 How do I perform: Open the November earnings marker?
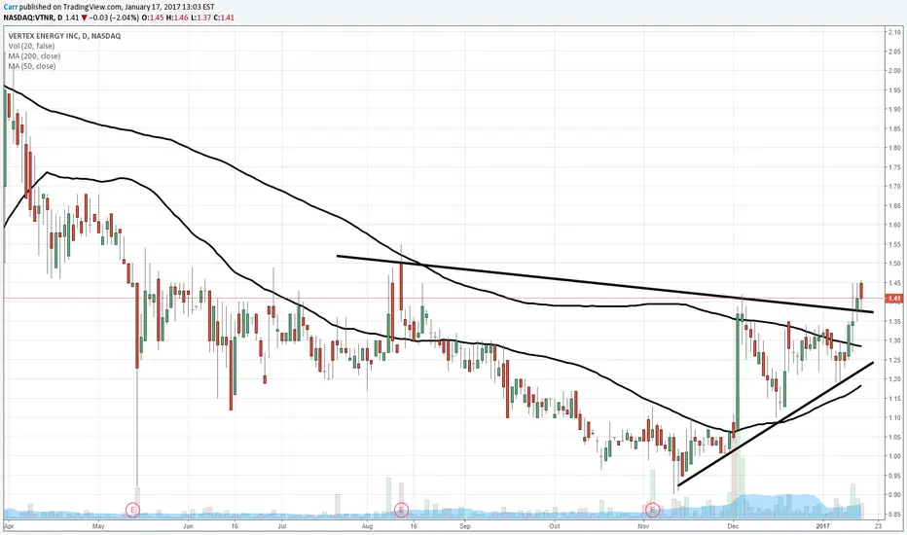point(652,510)
